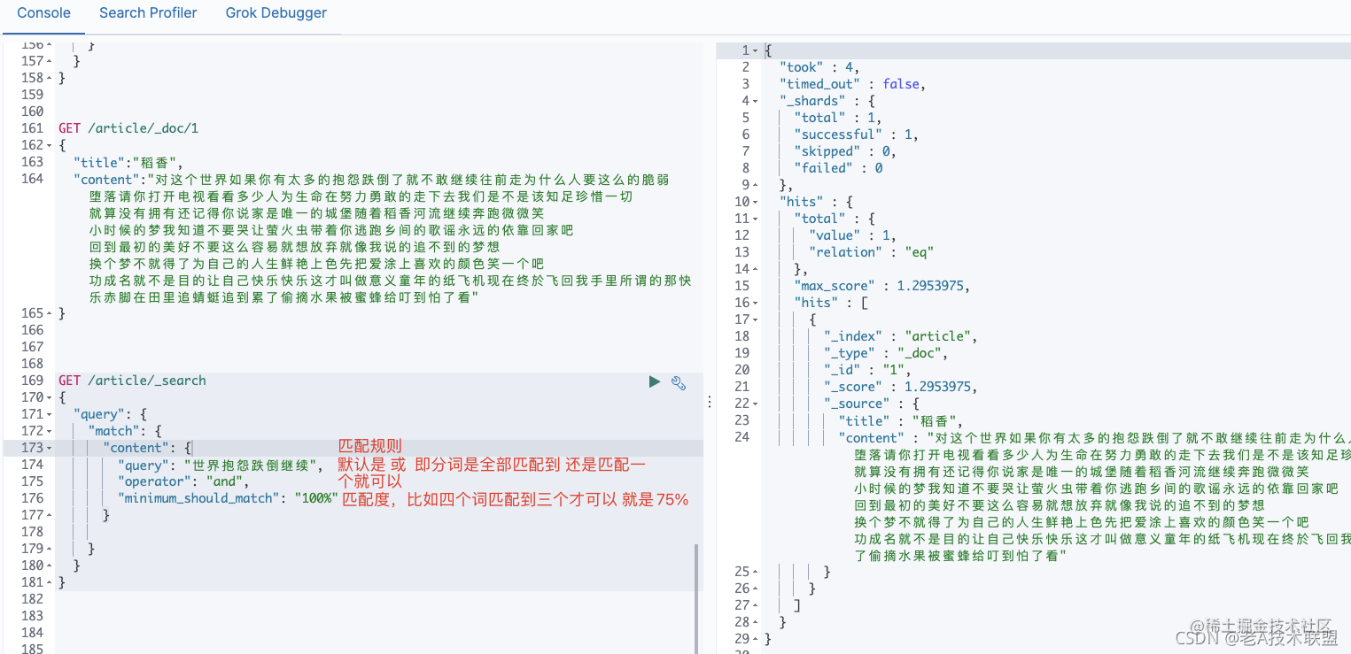Click the "max_score" : 1.2953975 response line
This screenshot has width=1351, height=654.
[x=881, y=286]
